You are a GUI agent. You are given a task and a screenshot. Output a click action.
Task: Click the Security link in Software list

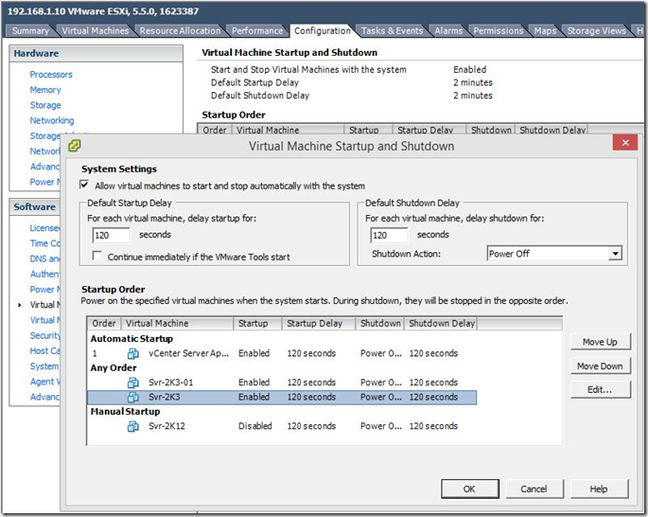(45, 336)
